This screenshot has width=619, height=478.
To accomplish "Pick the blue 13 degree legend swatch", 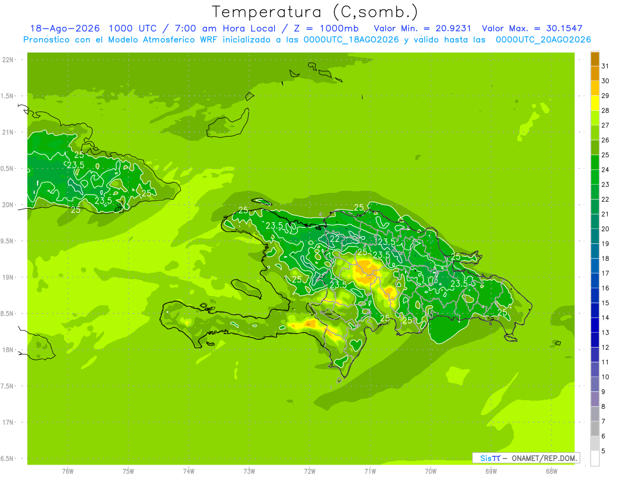I will [x=595, y=325].
